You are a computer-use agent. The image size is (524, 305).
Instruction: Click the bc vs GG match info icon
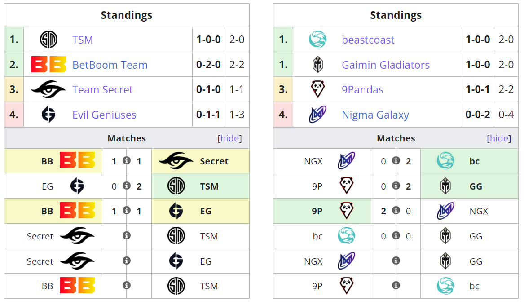tap(396, 235)
